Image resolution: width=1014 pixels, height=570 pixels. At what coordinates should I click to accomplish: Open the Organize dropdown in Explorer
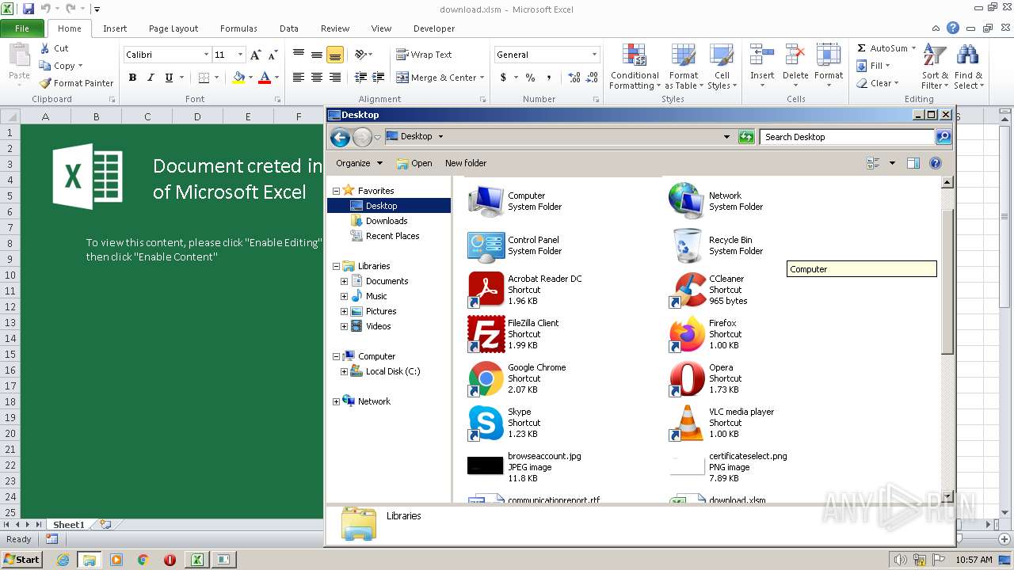(x=359, y=163)
